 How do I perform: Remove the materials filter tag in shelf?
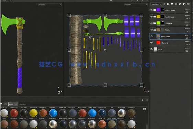click(16, 104)
